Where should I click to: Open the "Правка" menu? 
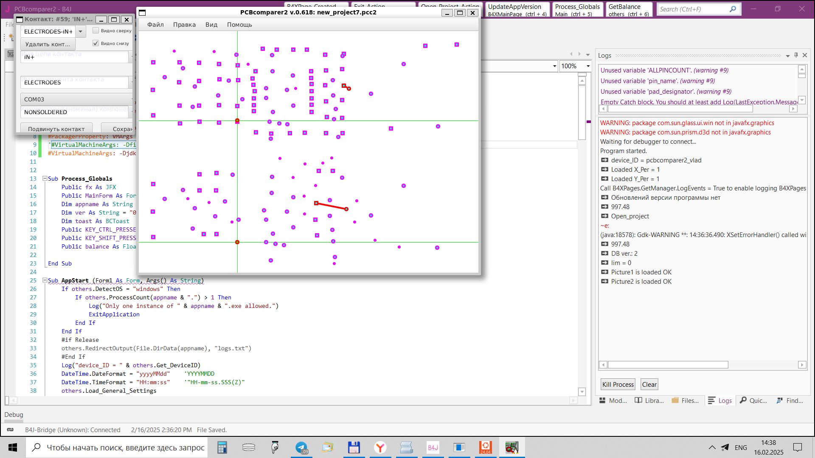[184, 25]
